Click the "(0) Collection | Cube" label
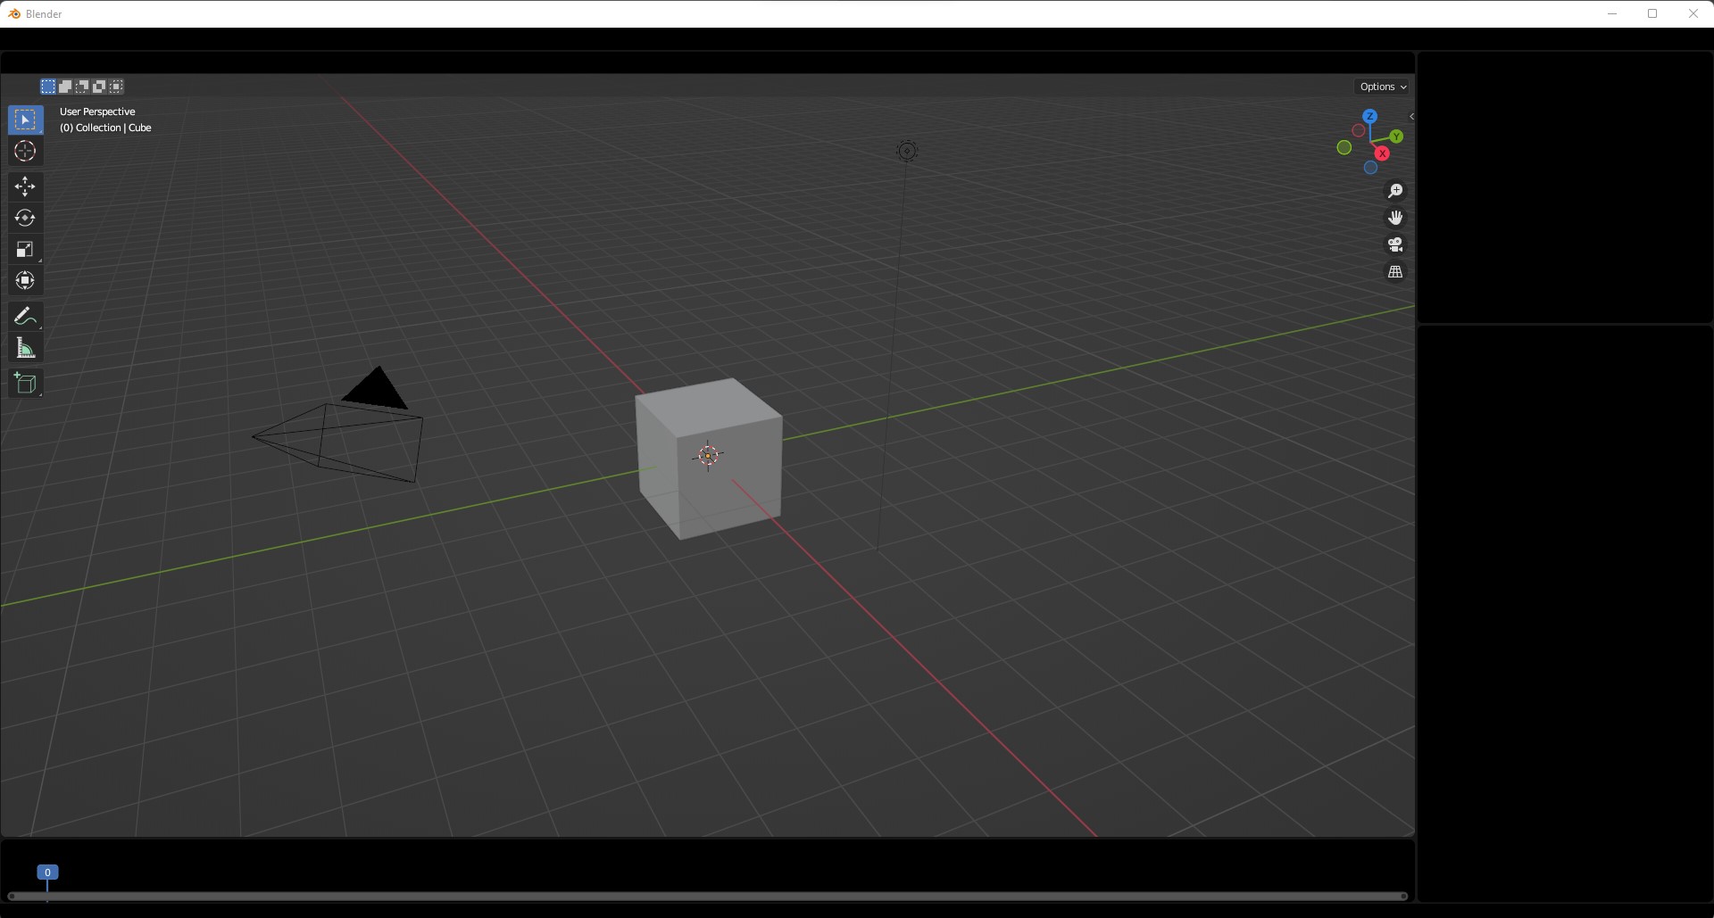1714x918 pixels. tap(105, 128)
